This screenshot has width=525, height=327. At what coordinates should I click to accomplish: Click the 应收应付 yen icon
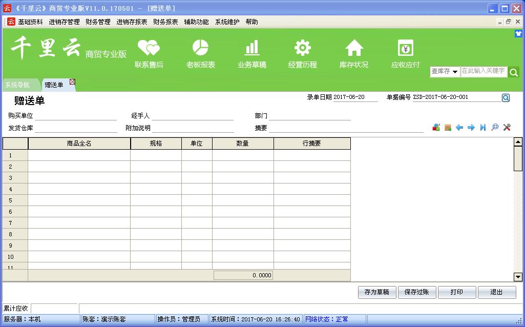click(405, 53)
